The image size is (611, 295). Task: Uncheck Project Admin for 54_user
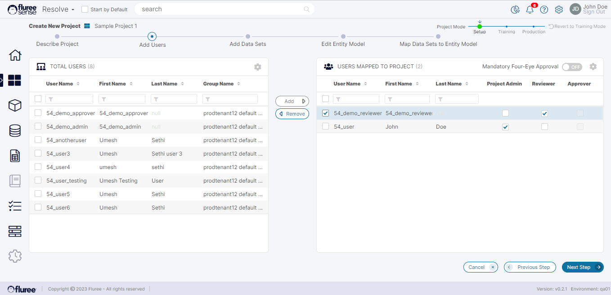[505, 127]
